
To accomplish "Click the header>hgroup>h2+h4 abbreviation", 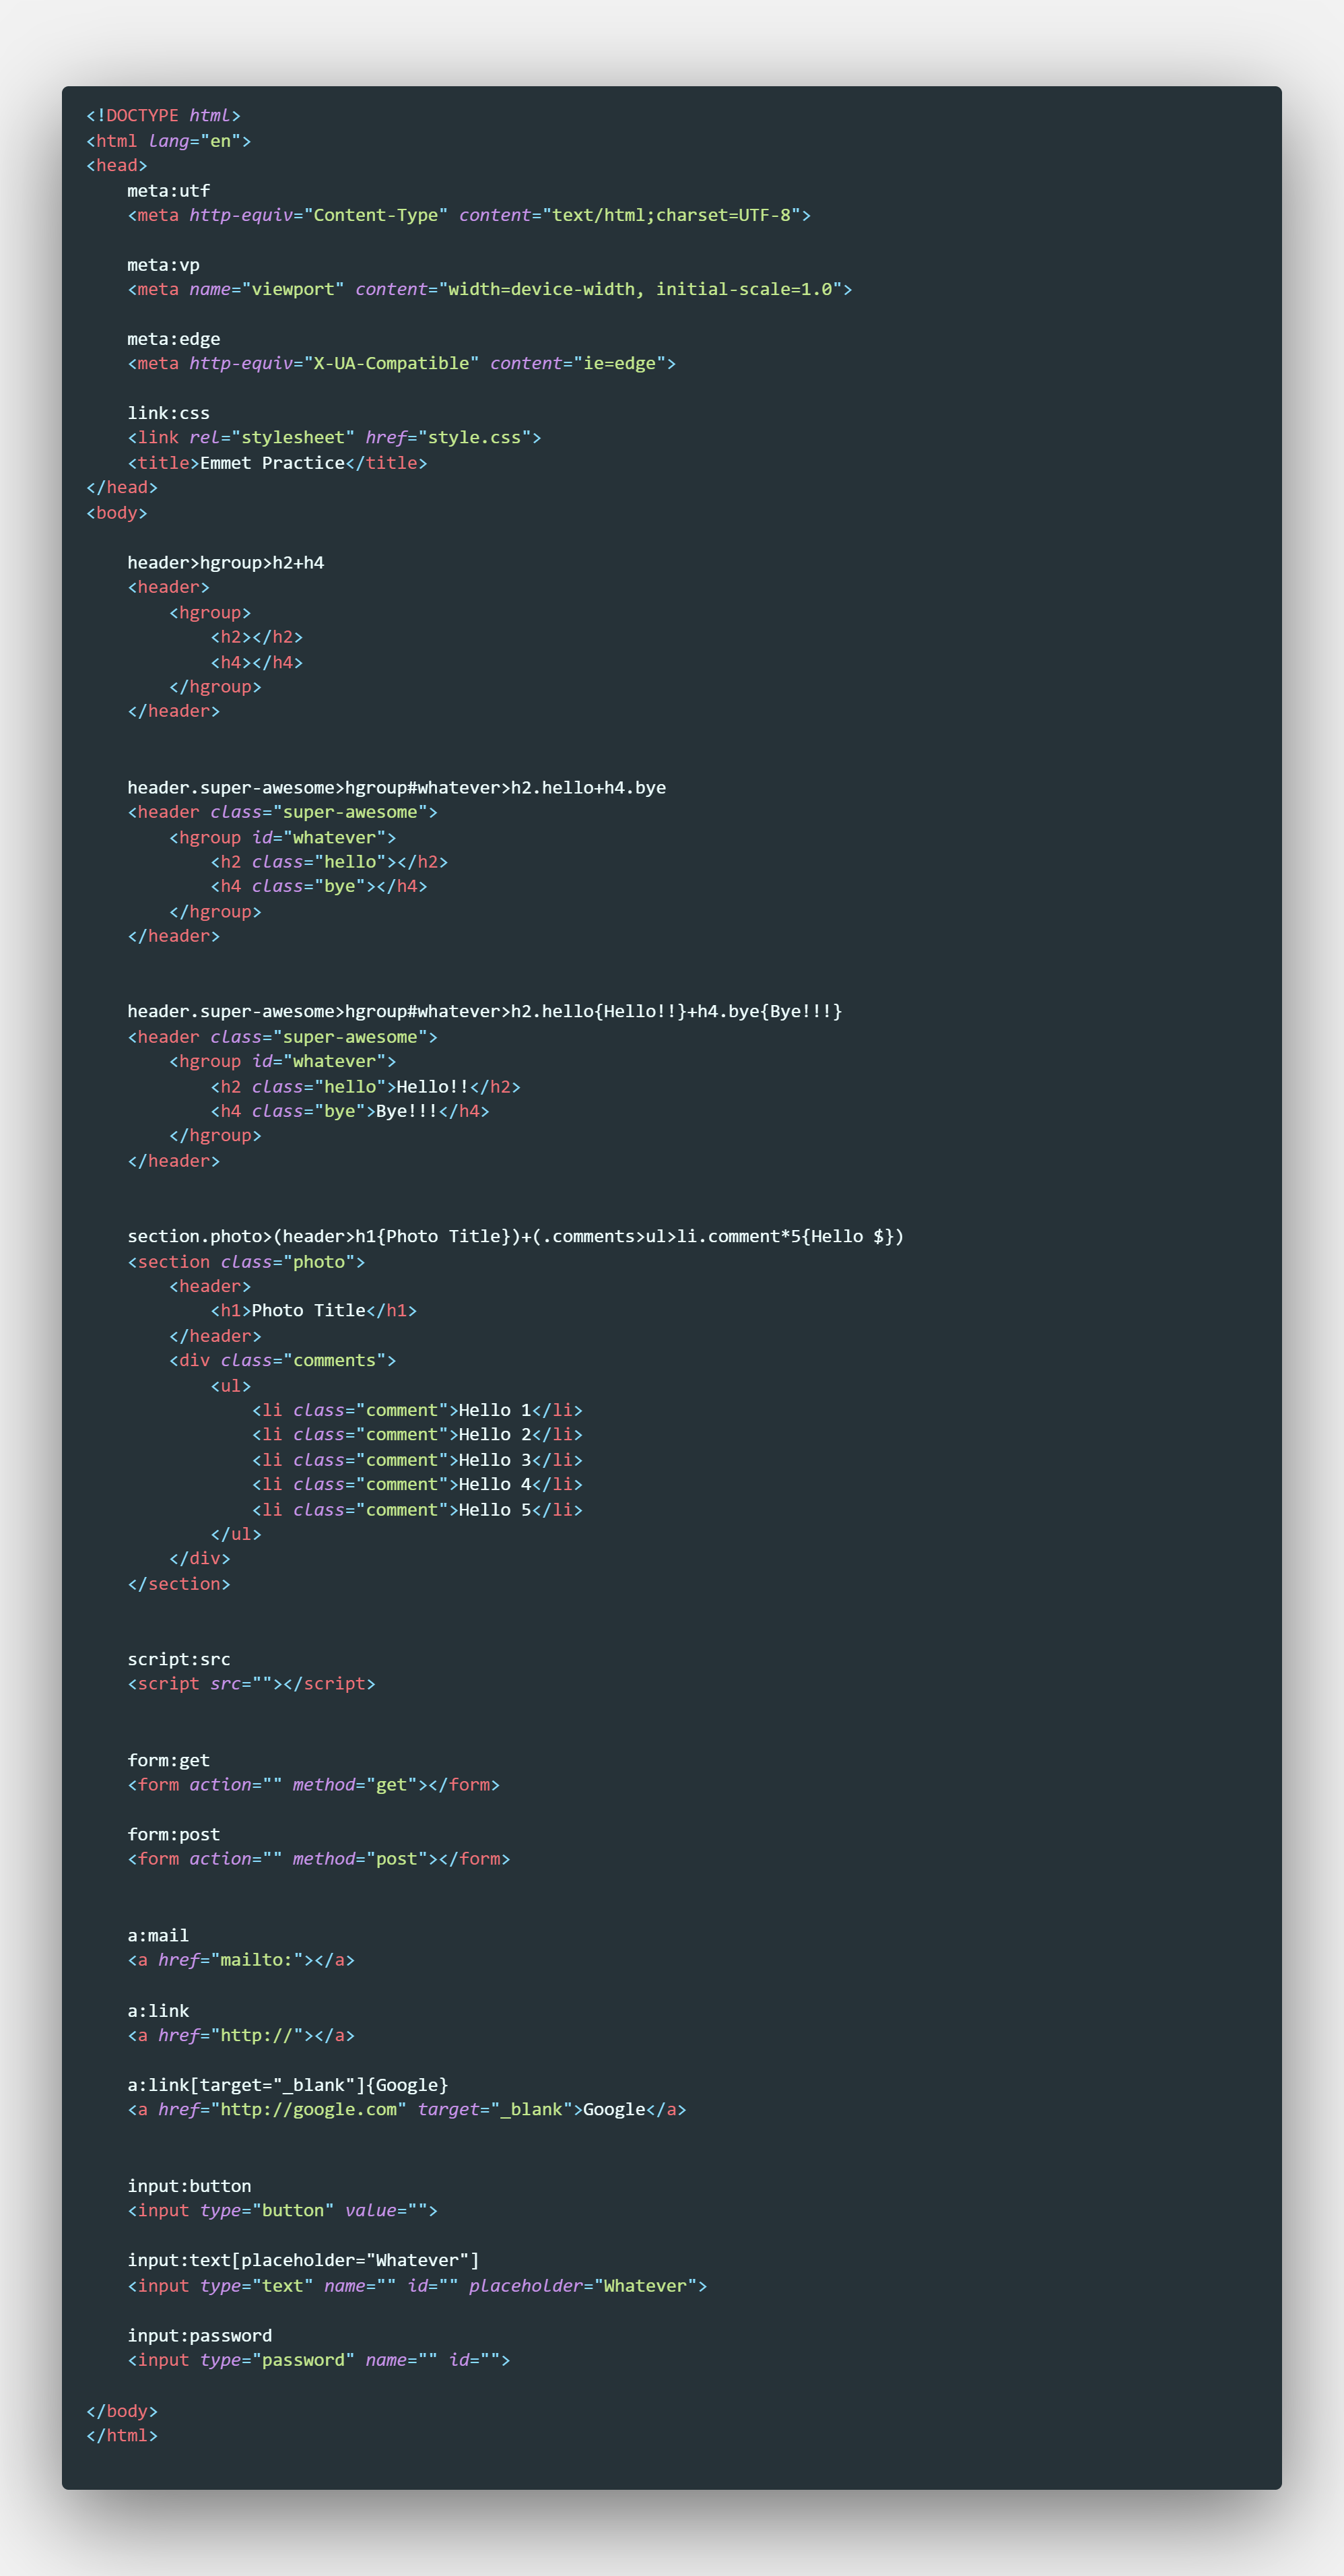I will 225,562.
